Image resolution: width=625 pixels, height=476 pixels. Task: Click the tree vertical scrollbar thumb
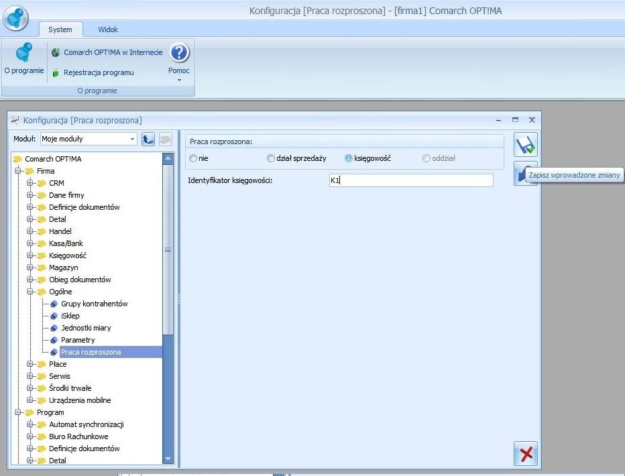(x=168, y=250)
